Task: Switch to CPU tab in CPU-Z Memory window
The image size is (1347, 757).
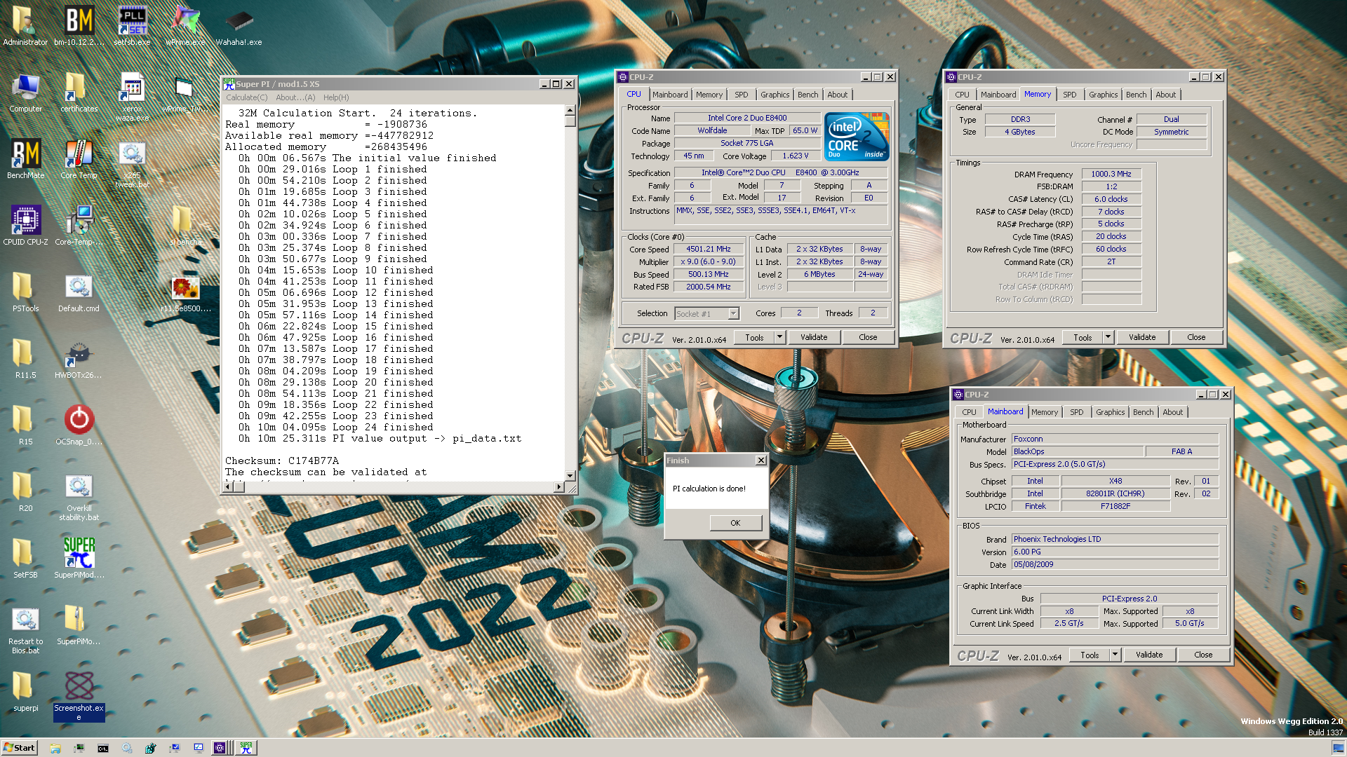Action: pos(962,95)
